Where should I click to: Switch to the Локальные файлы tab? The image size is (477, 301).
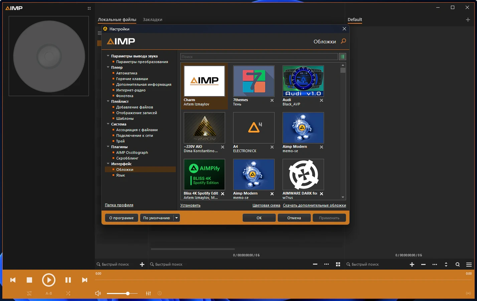[x=117, y=20]
